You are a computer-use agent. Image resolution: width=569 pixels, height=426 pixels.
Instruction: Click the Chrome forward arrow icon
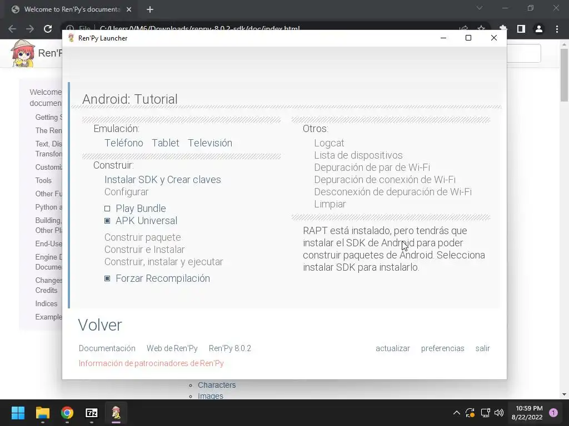(30, 29)
